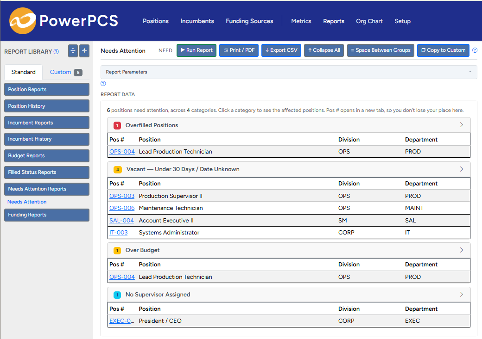Collapse Needs Attention Reports group
This screenshot has width=482, height=339.
(x=47, y=189)
